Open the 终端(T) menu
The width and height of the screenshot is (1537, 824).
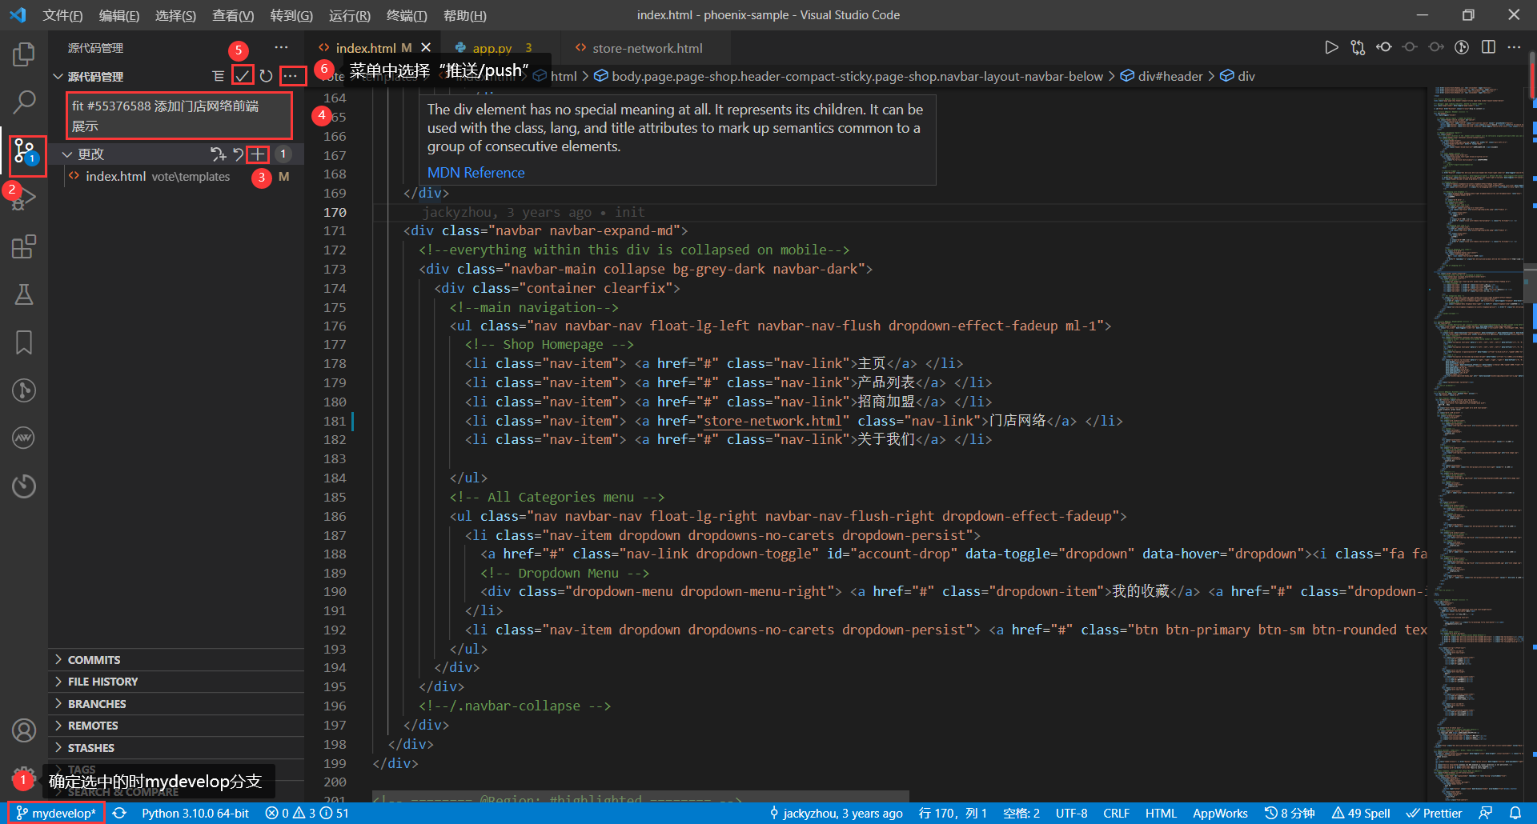point(406,15)
